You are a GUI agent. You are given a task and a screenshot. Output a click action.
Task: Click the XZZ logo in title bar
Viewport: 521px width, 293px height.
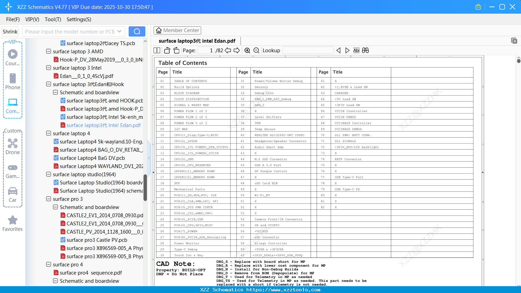(x=9, y=7)
